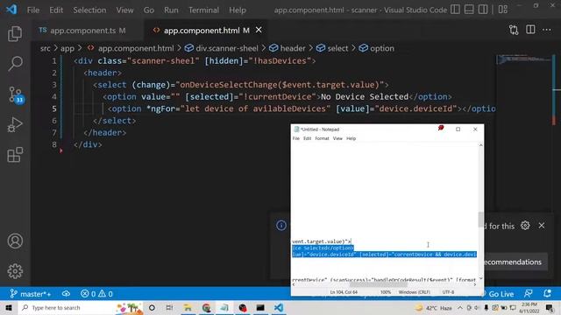Open notifications bell in status bar
561x315 pixels.
point(547,294)
